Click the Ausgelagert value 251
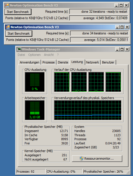This screenshot has height=176, width=133. pyautogui.click(x=64, y=155)
